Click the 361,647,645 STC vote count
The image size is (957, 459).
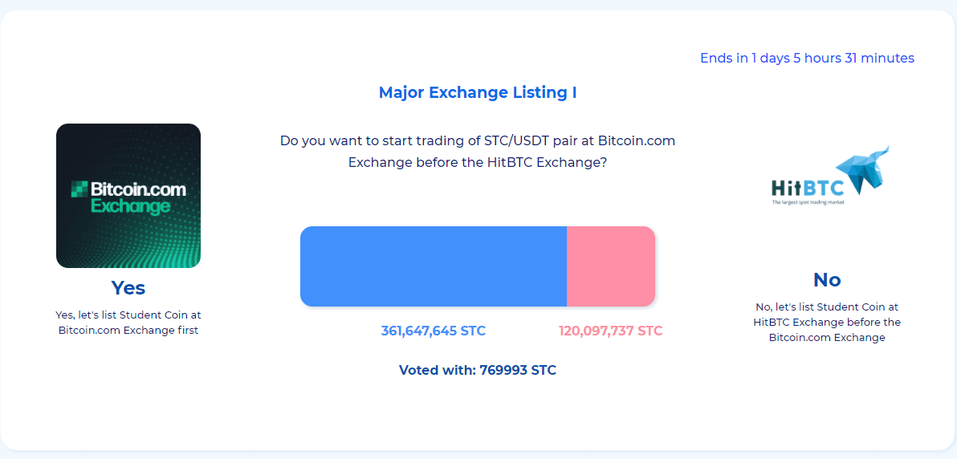pyautogui.click(x=434, y=331)
